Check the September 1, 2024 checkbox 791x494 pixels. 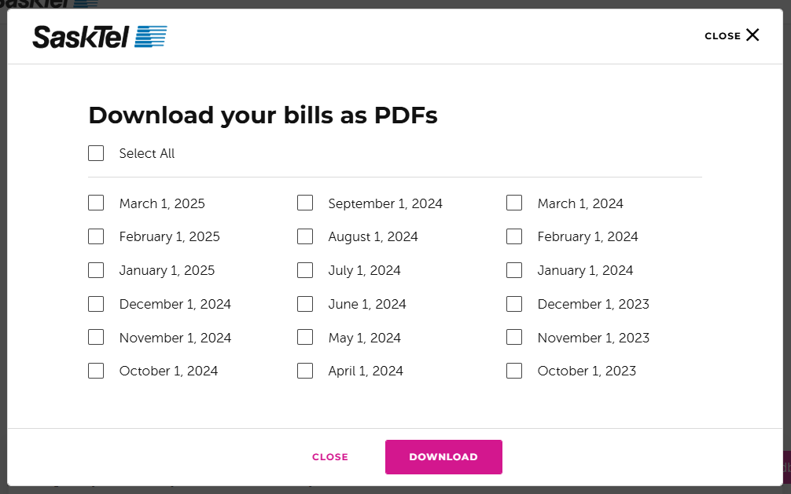[305, 203]
